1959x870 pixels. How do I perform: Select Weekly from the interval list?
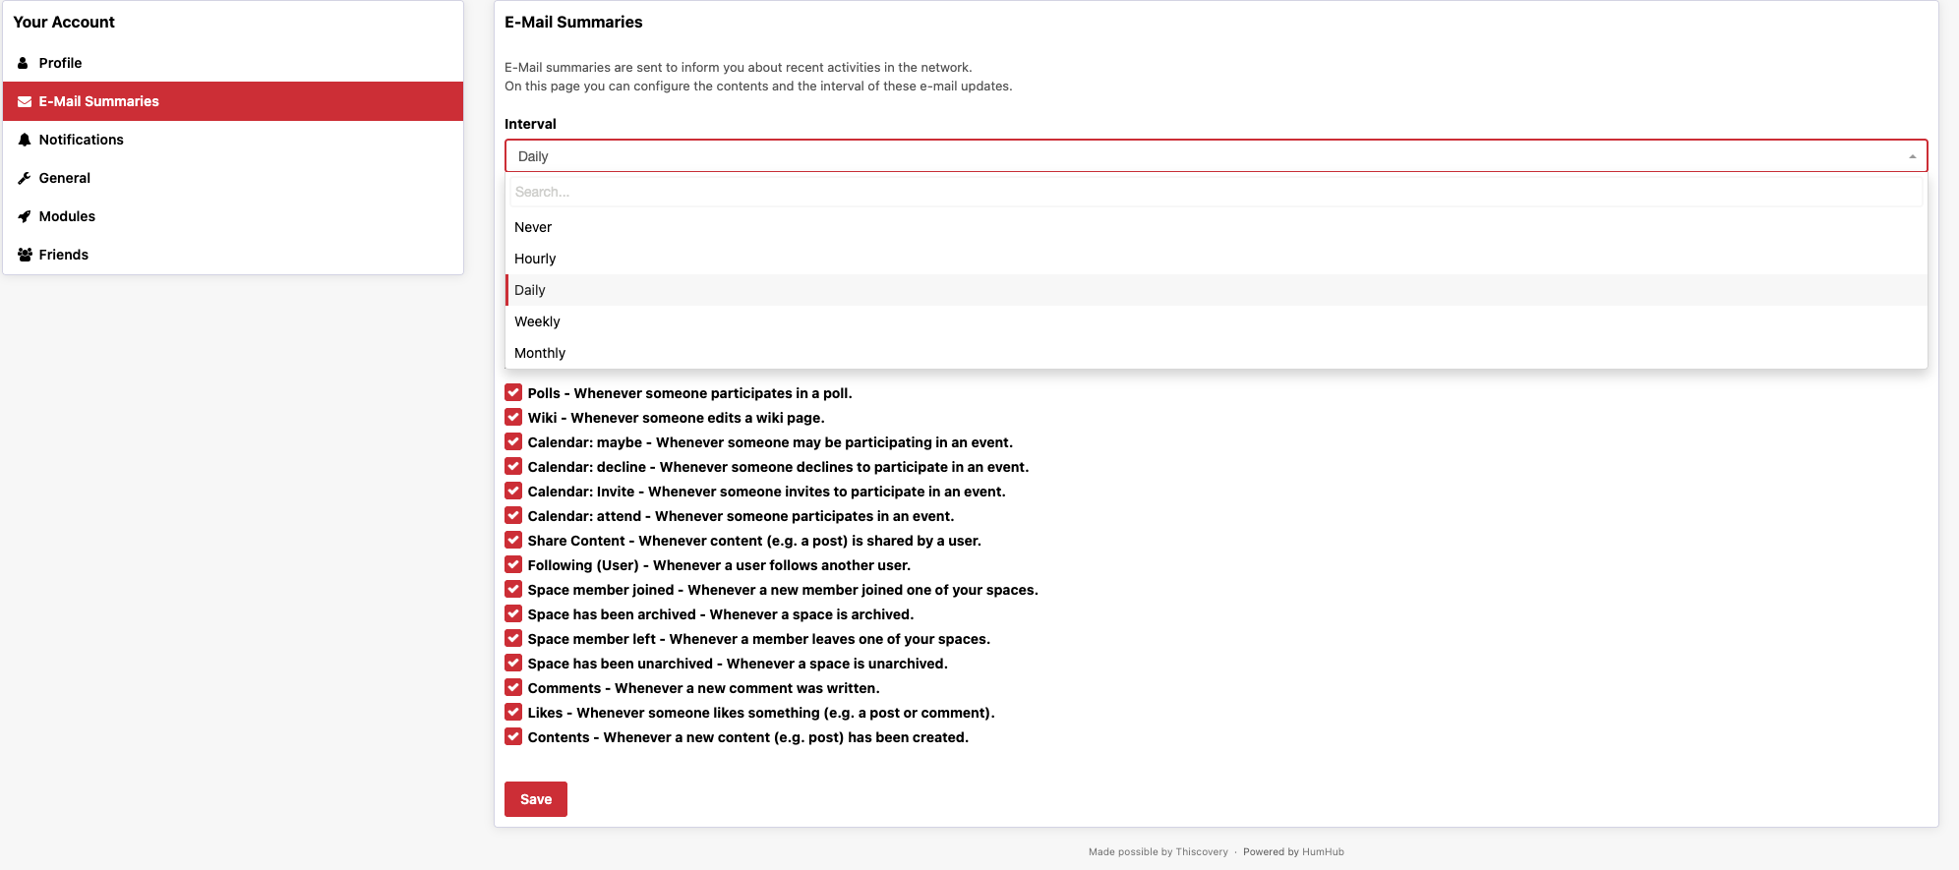pos(537,321)
